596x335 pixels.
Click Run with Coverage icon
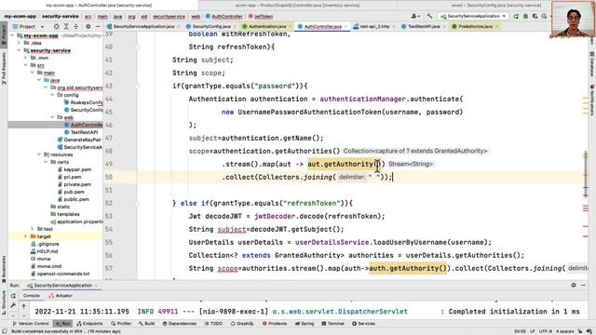(x=535, y=17)
